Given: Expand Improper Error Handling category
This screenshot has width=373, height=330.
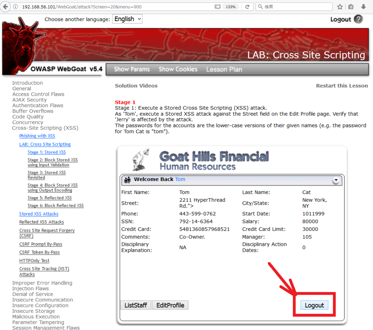Looking at the screenshot, I should tap(42, 283).
